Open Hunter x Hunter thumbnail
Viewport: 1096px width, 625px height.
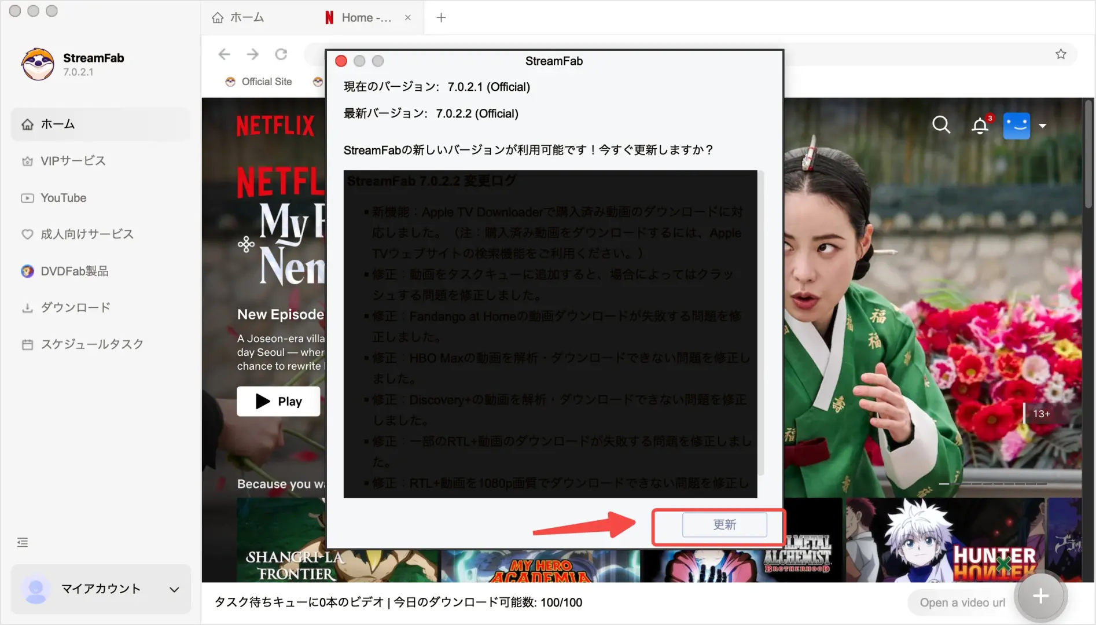click(x=945, y=540)
